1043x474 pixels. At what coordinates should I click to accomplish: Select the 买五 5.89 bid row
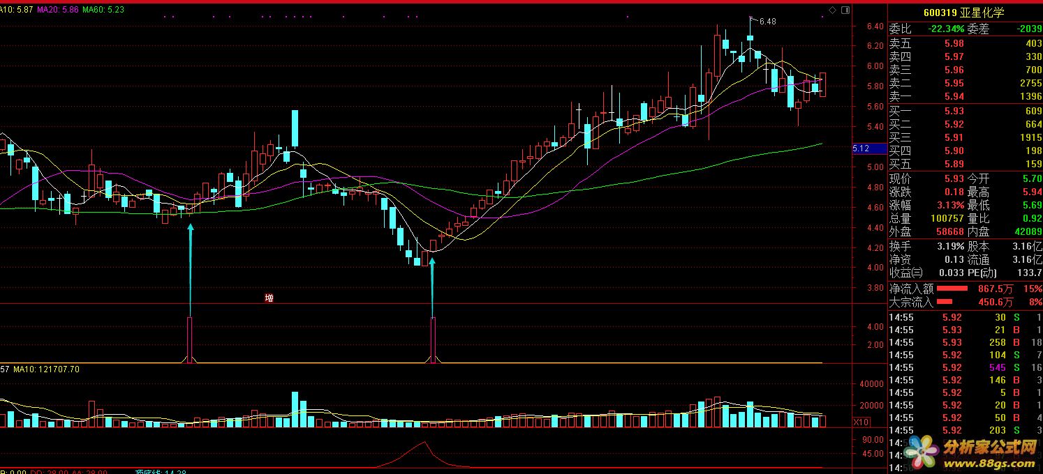click(x=966, y=164)
